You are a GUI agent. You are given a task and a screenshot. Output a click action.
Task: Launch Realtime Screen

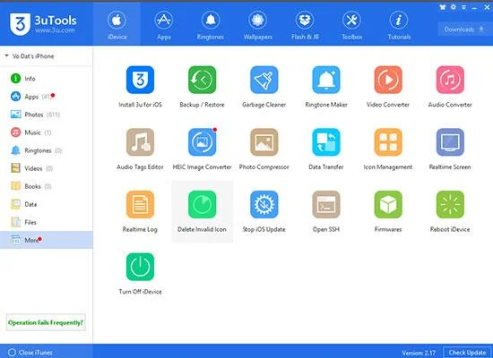pyautogui.click(x=450, y=142)
